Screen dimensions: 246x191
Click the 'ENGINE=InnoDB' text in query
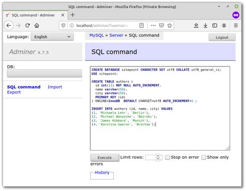(x=107, y=101)
